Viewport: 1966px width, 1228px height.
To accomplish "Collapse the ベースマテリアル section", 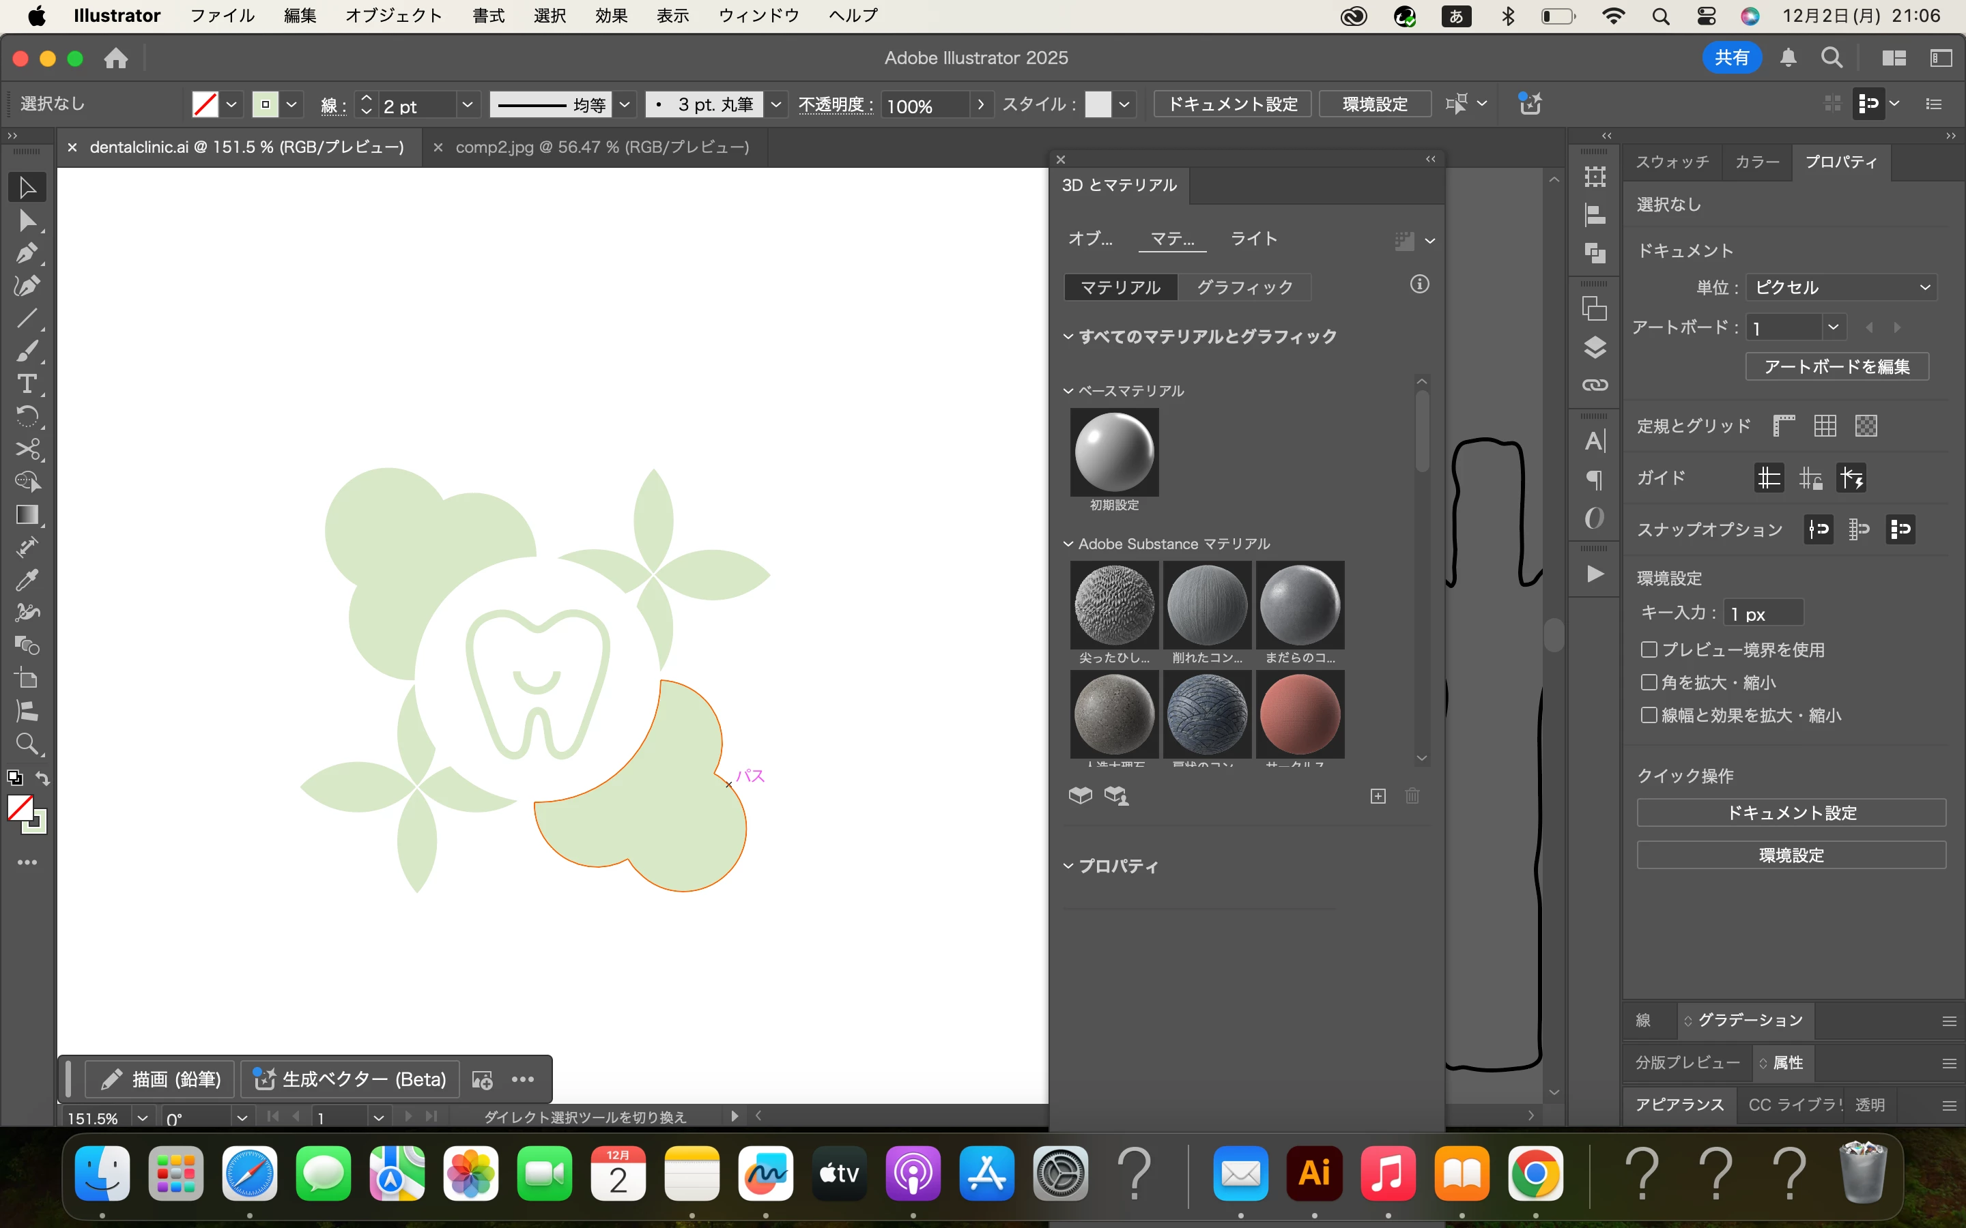I will click(x=1068, y=391).
